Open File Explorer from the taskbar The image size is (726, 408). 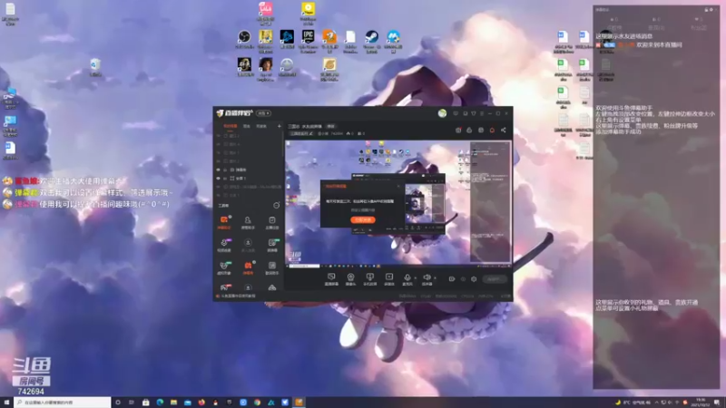pyautogui.click(x=173, y=403)
